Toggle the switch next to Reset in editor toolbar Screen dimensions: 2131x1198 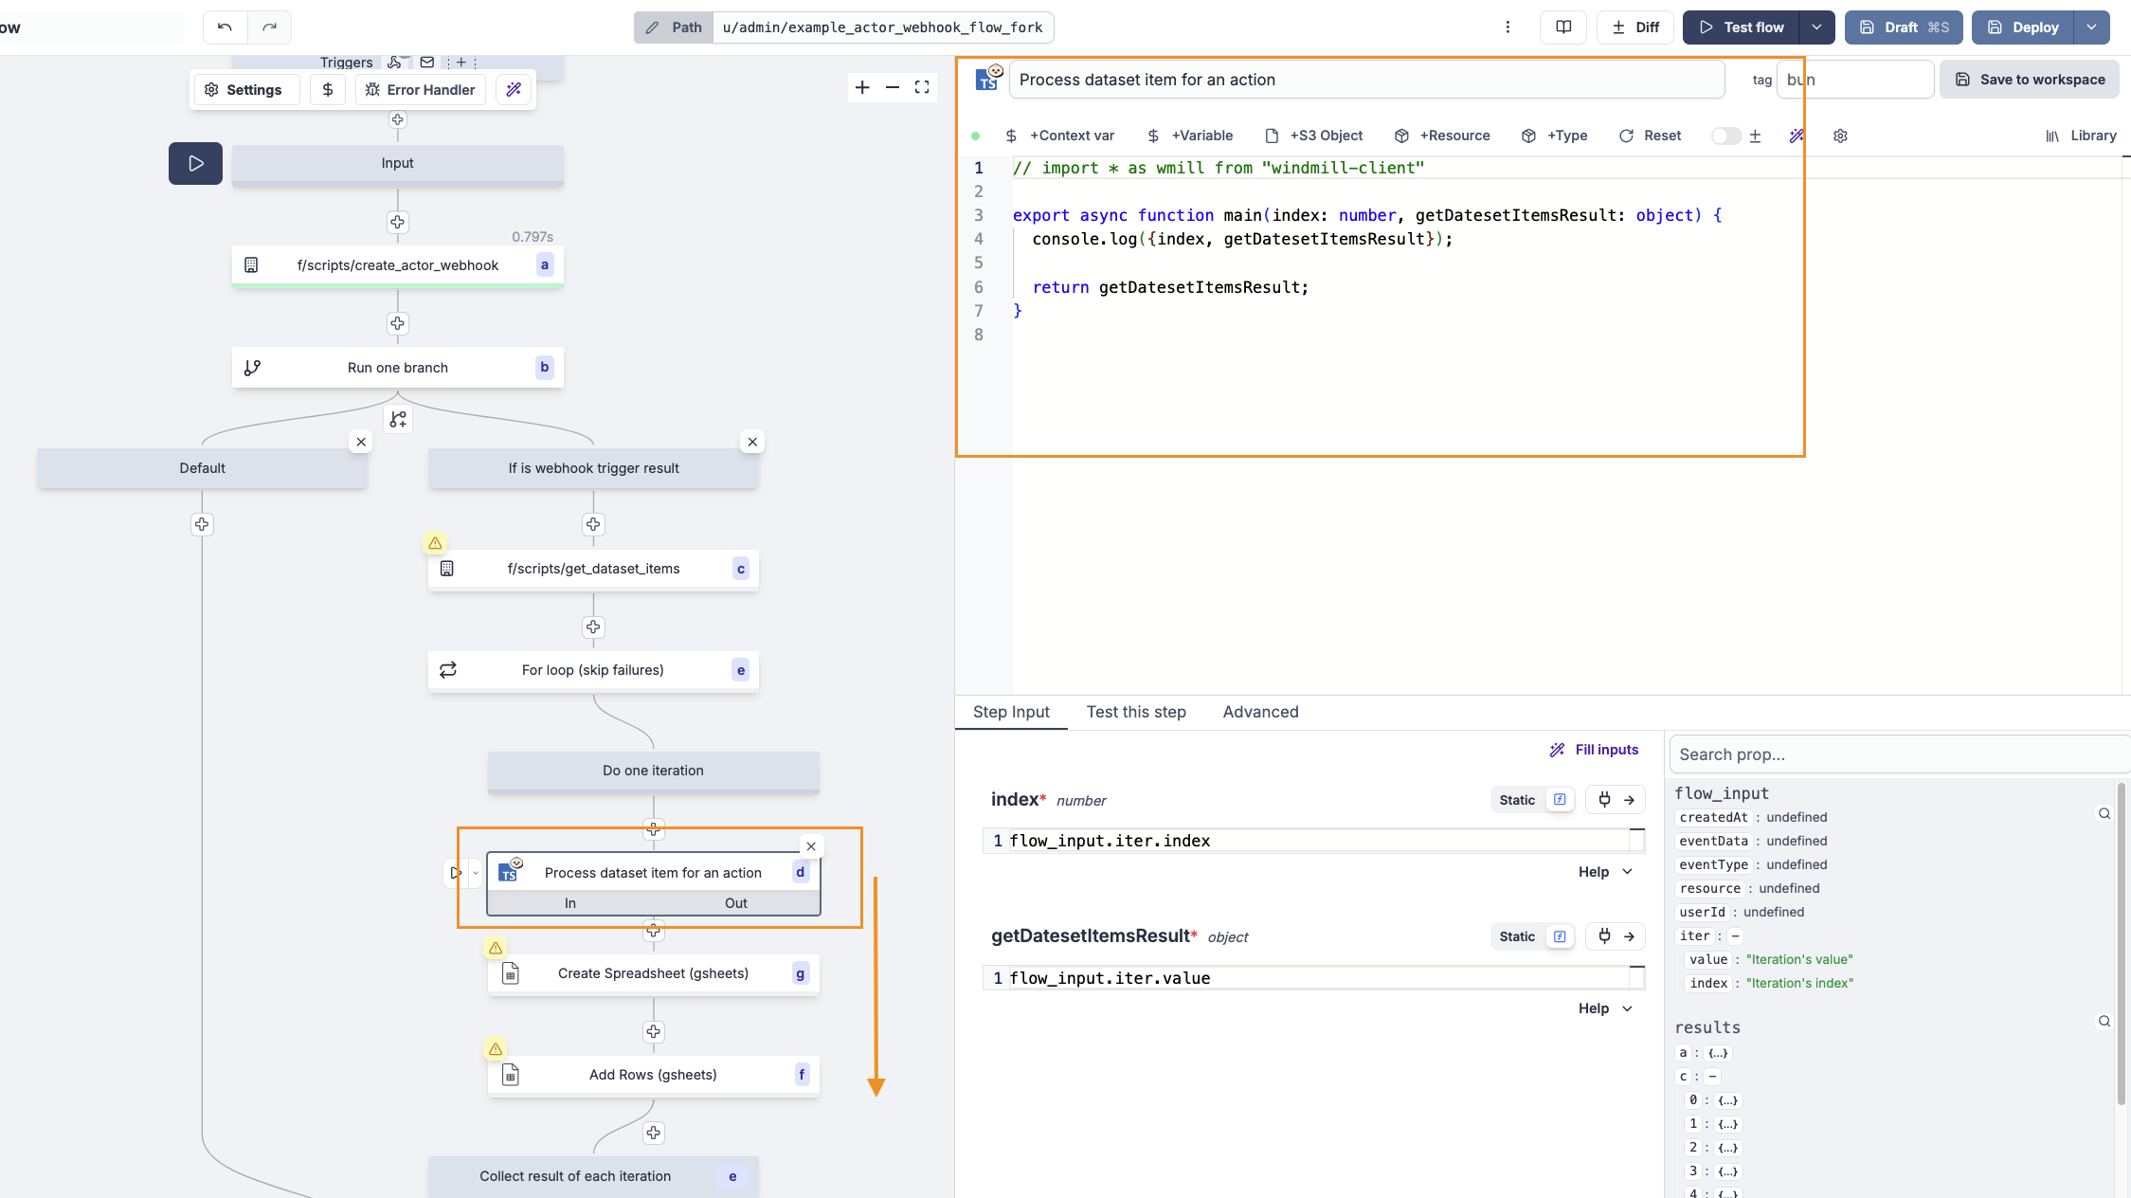point(1726,136)
